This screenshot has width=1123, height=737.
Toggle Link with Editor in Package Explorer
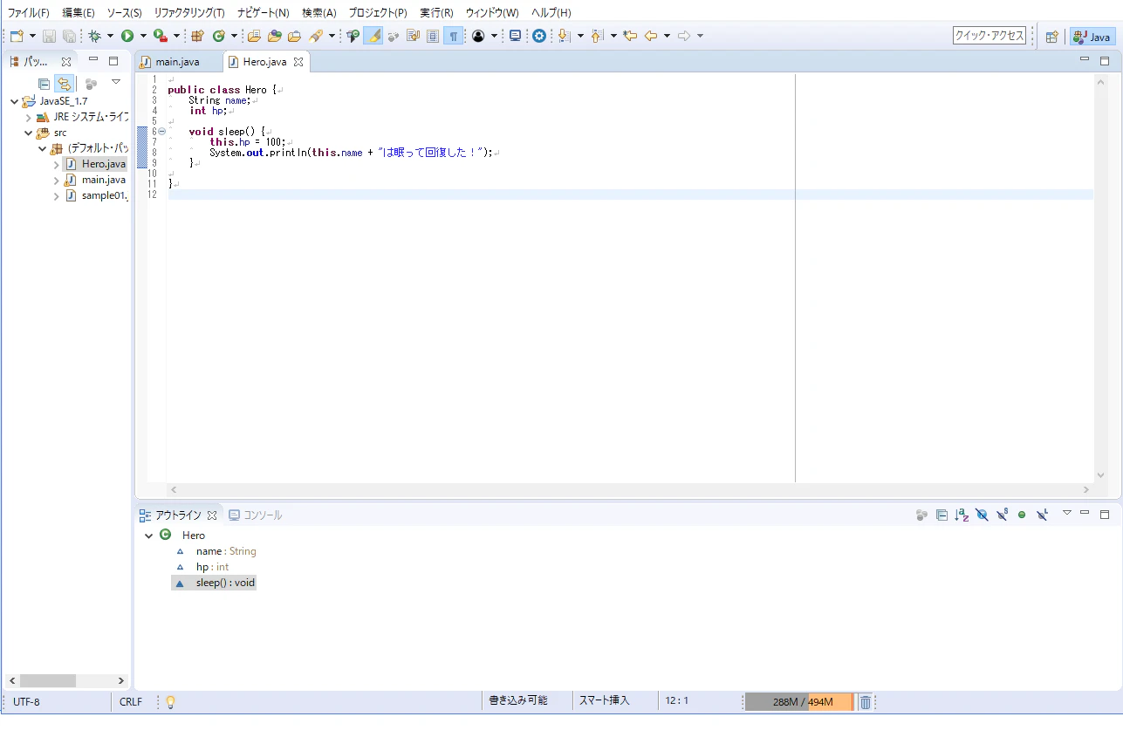click(x=64, y=84)
